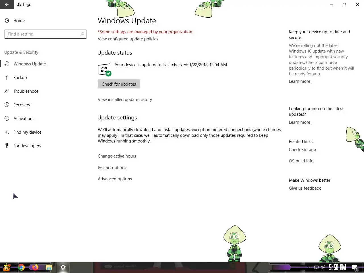
Task: Open View configured update policies link
Action: pyautogui.click(x=128, y=39)
